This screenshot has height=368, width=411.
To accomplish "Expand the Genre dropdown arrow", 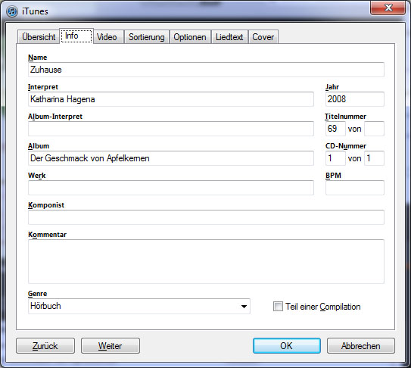I will pos(244,307).
